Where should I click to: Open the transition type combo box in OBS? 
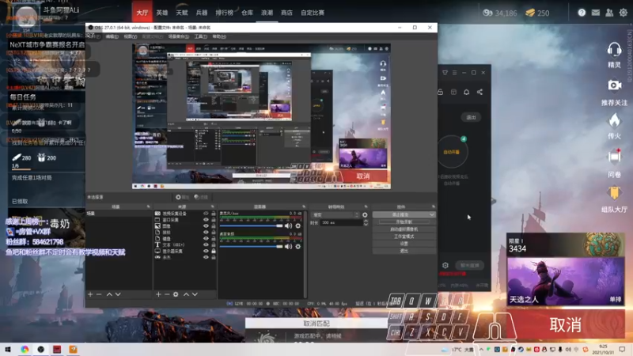tap(335, 215)
